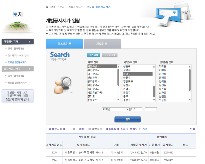Open 일사편리 사이트 안내 link
This screenshot has width=205, height=164.
coord(18,55)
